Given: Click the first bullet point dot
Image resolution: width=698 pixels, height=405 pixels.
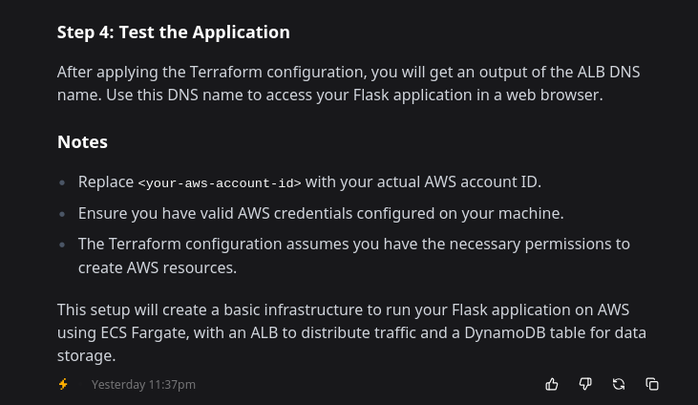Looking at the screenshot, I should point(62,182).
